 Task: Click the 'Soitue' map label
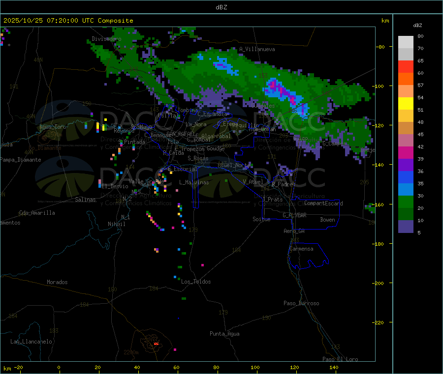coord(261,219)
